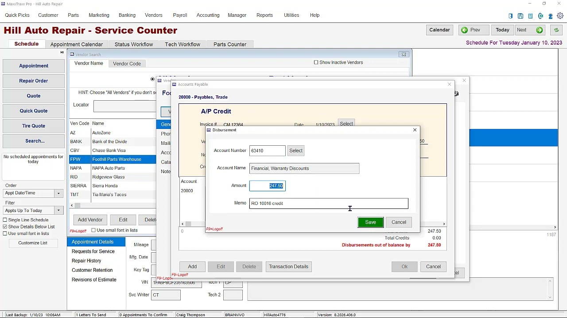Close the Vendor Search window

[404, 54]
